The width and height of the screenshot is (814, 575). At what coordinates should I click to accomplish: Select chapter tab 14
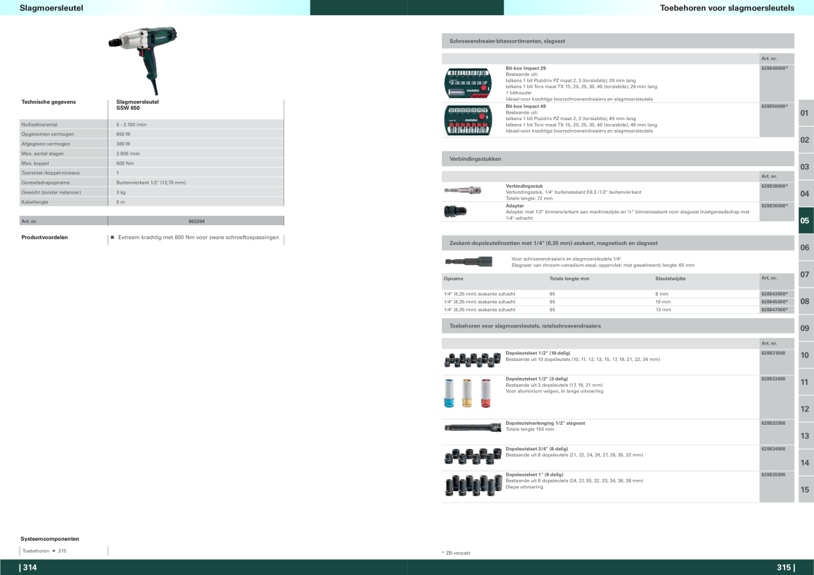805,463
